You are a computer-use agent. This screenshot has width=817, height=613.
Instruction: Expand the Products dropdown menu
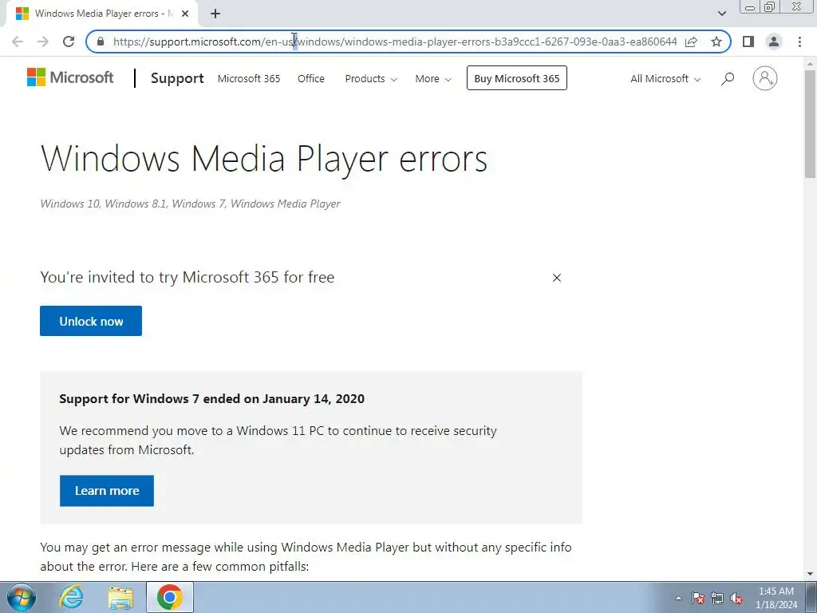(x=371, y=79)
